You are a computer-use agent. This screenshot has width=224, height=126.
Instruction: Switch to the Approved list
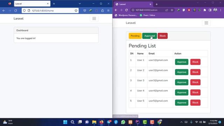(149, 36)
